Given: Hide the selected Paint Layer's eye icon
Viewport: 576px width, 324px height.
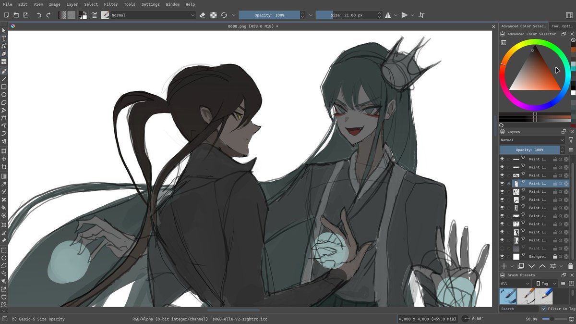Looking at the screenshot, I should click(503, 184).
